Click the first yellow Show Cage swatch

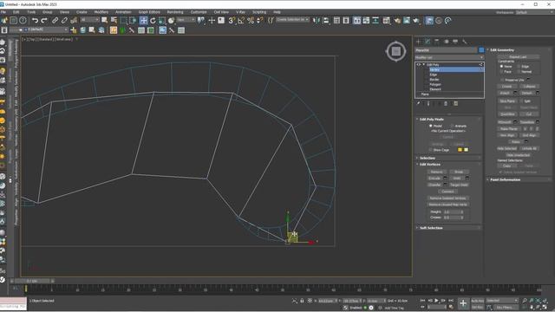[460, 150]
